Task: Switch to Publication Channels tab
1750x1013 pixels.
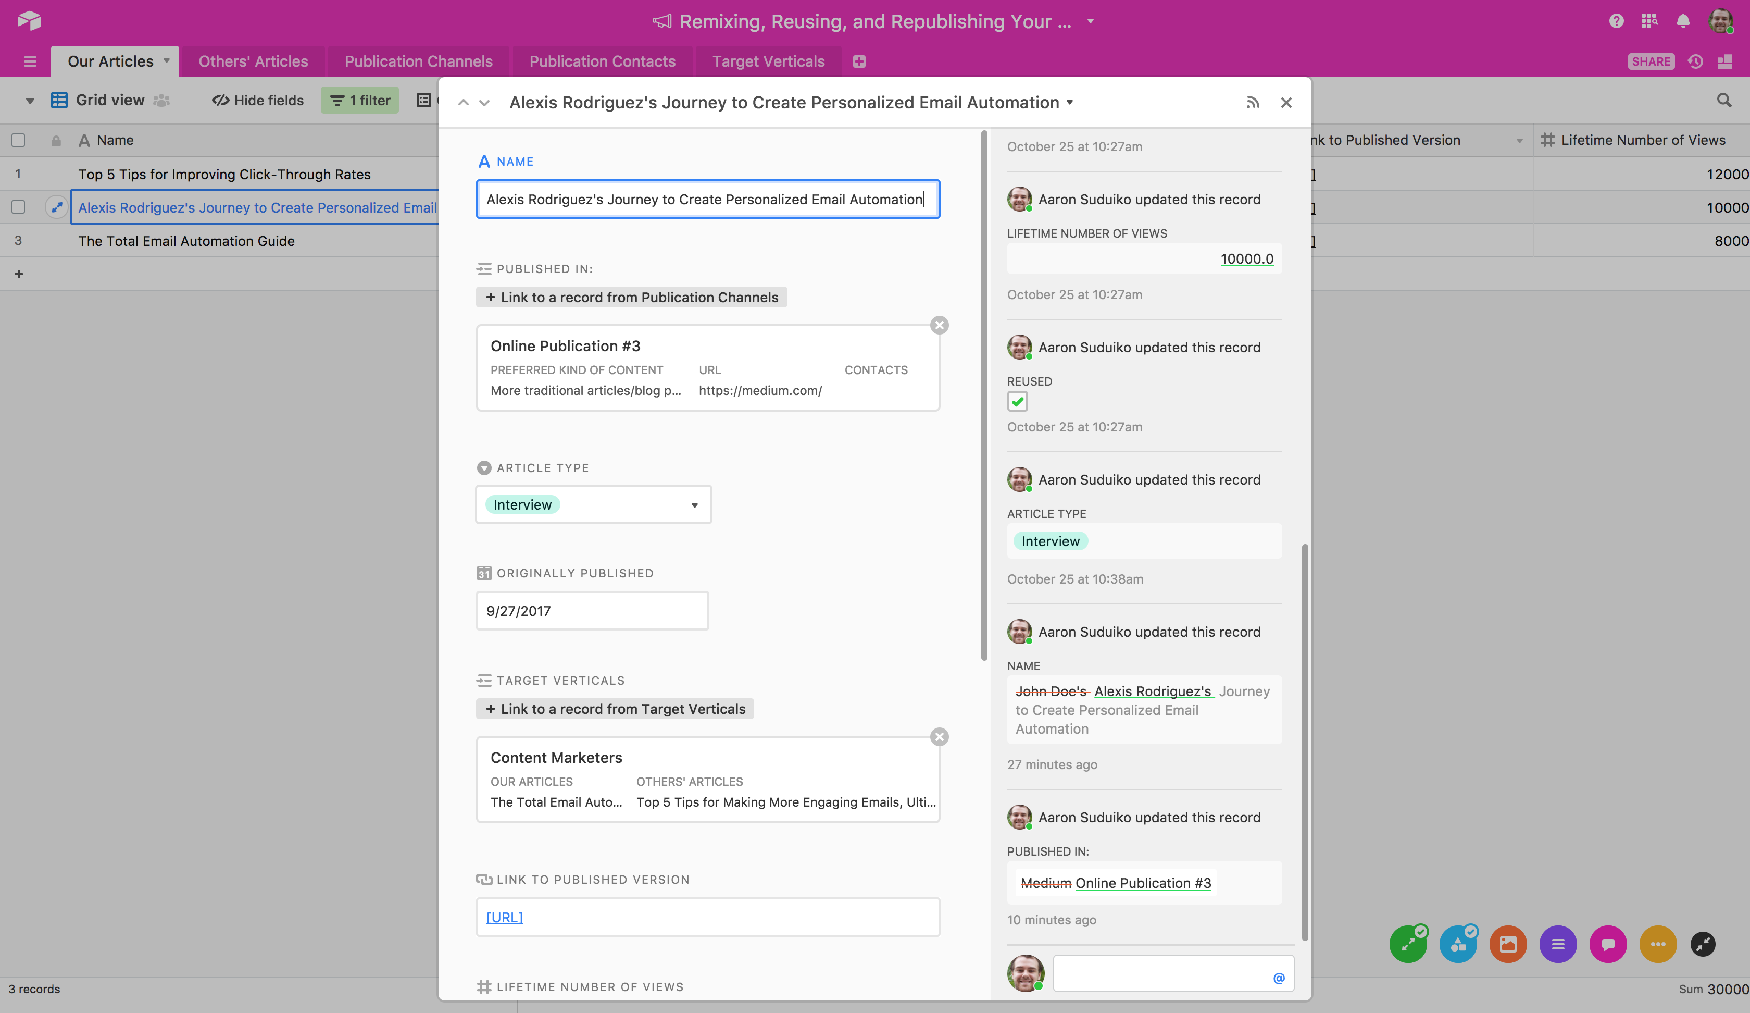Action: tap(419, 61)
